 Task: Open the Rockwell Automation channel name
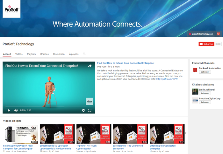tap(210, 68)
